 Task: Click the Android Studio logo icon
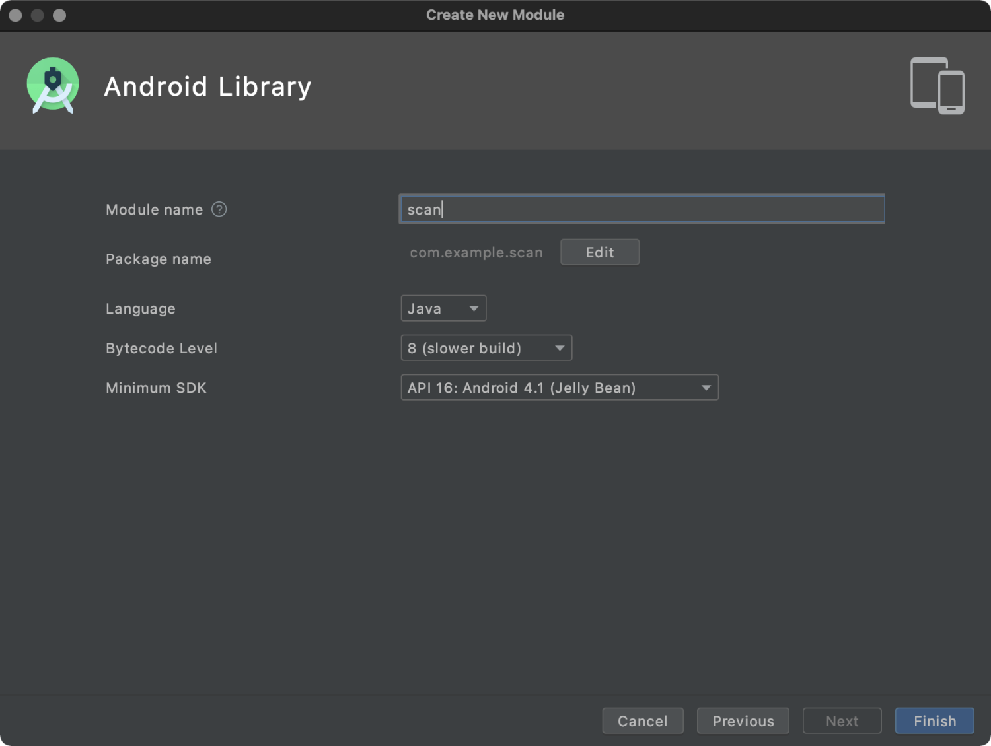[53, 85]
